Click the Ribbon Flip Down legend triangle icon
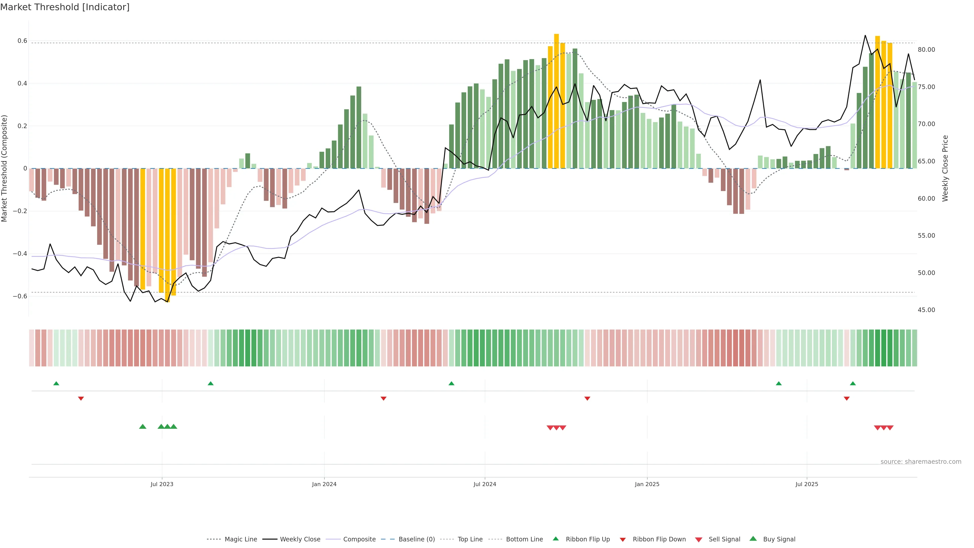Viewport: 974px width, 548px height. [x=623, y=540]
